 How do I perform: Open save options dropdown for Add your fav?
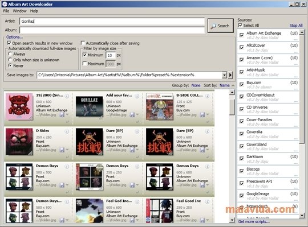137,114
